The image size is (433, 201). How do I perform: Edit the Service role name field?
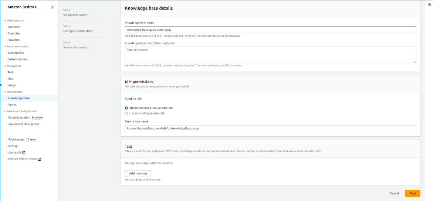point(270,128)
